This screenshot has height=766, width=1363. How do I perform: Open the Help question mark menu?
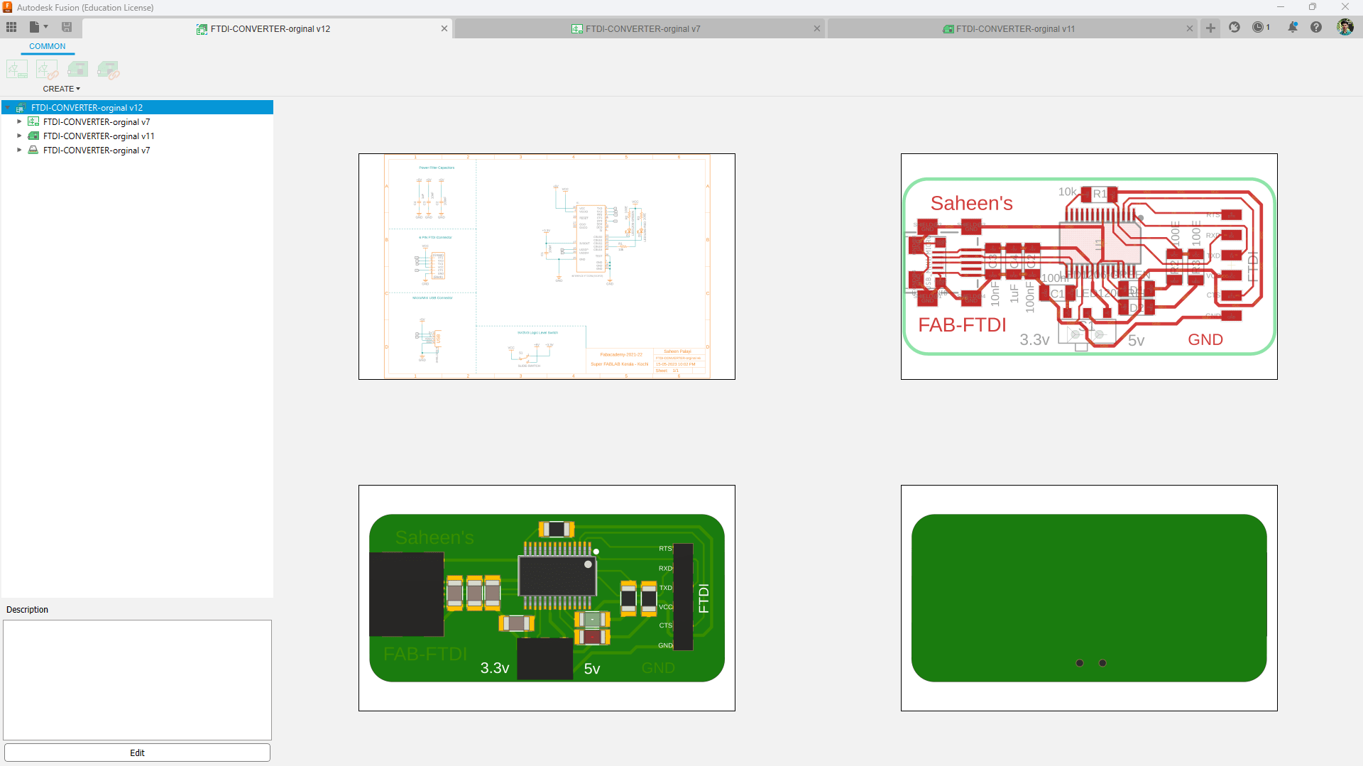coord(1316,27)
